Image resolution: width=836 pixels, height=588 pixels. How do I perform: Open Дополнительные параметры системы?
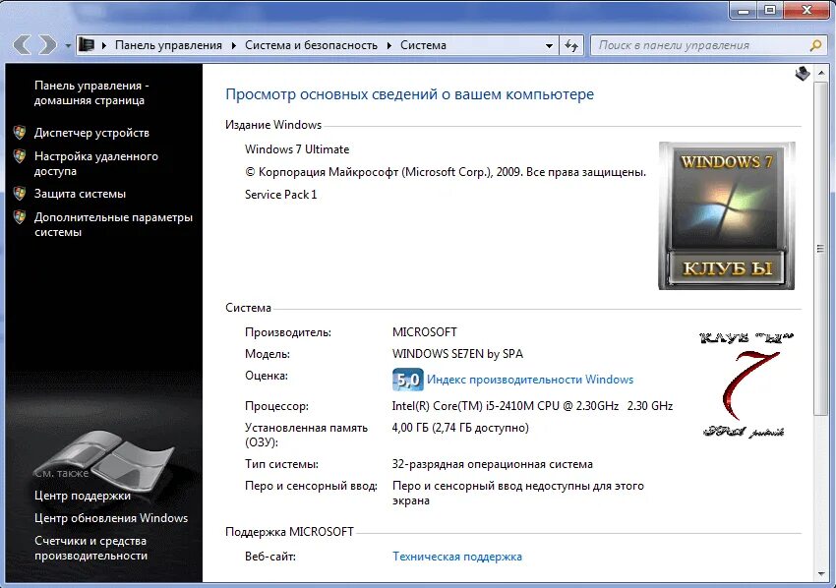[x=113, y=224]
